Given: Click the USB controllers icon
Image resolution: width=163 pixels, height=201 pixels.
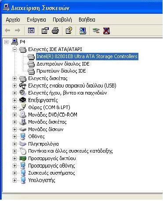Looking at the screenshot, I should click(x=23, y=86).
